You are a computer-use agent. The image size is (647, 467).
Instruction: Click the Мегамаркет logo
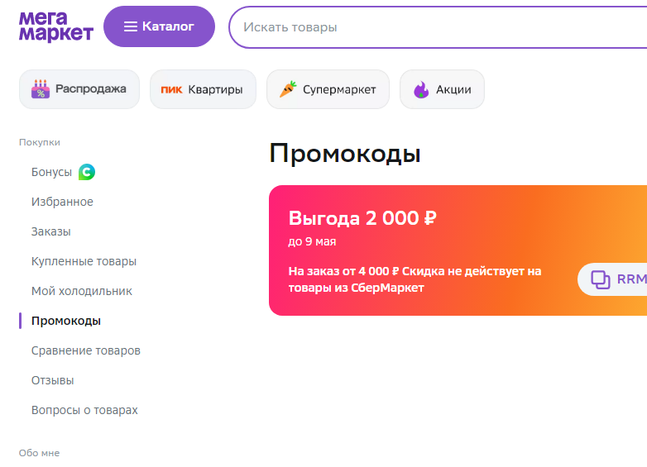point(56,26)
